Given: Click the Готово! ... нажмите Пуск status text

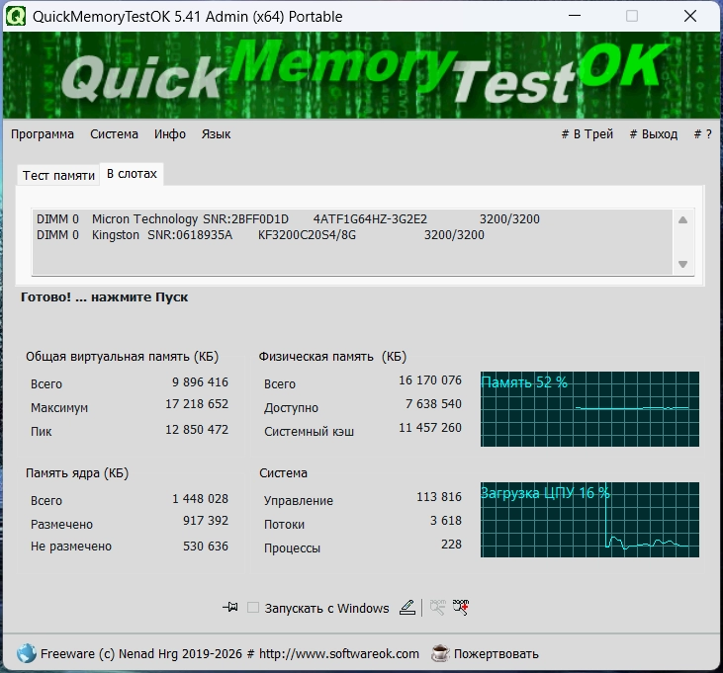Looking at the screenshot, I should click(104, 297).
